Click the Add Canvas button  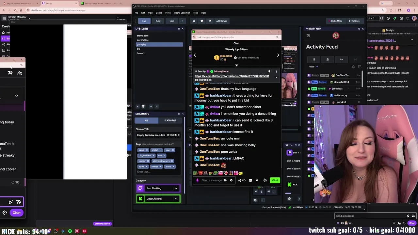click(x=222, y=21)
